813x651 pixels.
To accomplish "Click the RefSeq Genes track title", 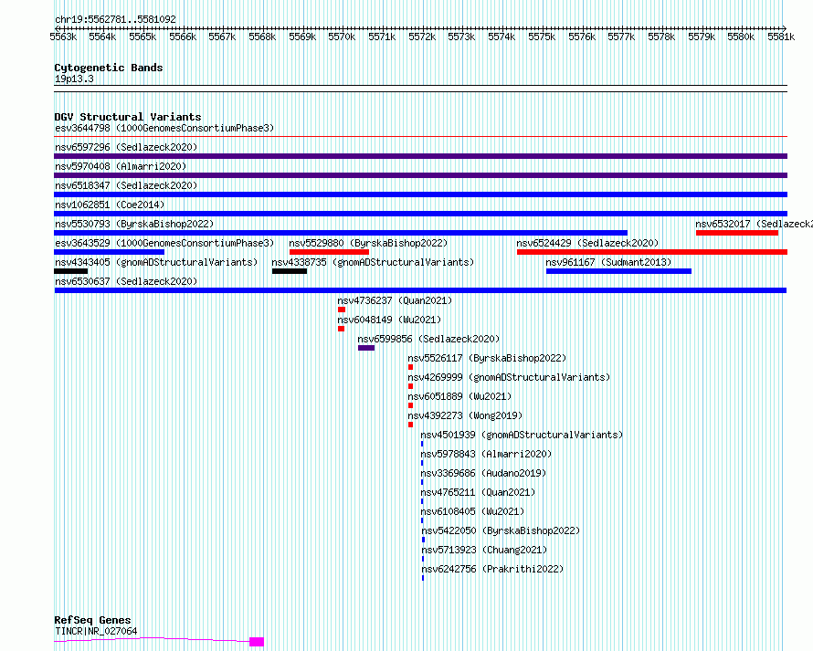I will tap(92, 620).
